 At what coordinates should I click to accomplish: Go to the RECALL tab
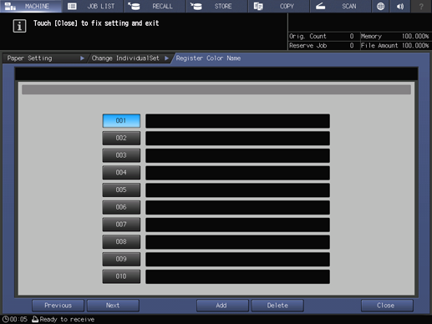pyautogui.click(x=155, y=6)
